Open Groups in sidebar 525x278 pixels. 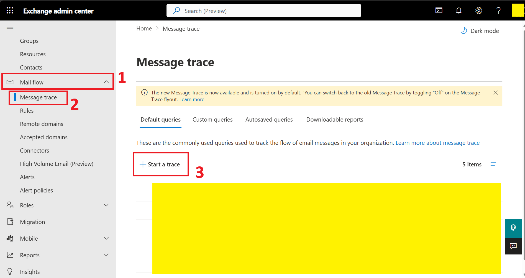[x=29, y=41]
